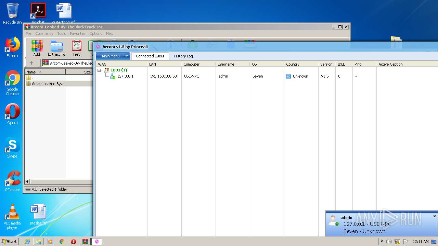Screen dimensions: 438x246
Task: Open the WinRAR Options menu
Action: pos(96,33)
